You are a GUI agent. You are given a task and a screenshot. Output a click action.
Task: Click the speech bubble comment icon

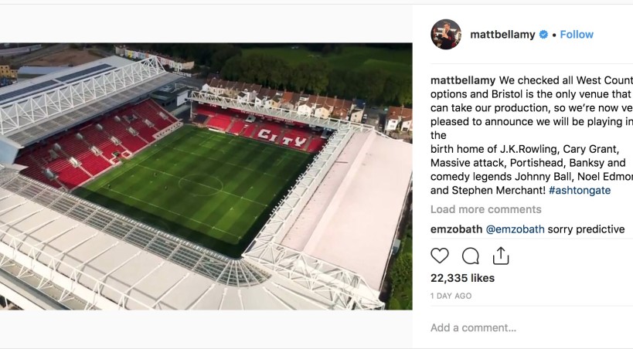(x=470, y=256)
